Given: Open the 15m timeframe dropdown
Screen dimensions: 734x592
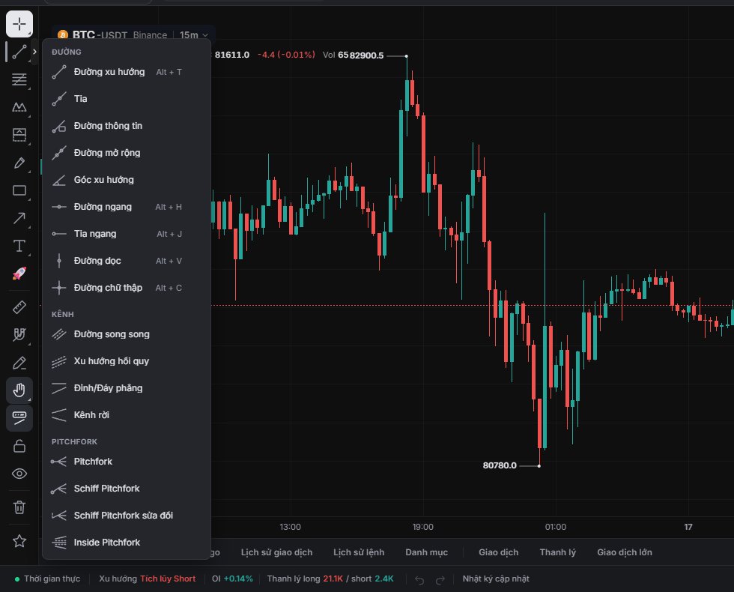Looking at the screenshot, I should pyautogui.click(x=193, y=35).
